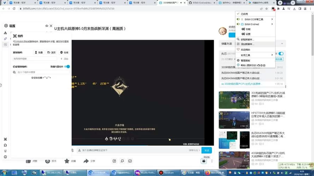Click the 添加 button next to link field
Screen dimensions: 314x176
(65, 59)
